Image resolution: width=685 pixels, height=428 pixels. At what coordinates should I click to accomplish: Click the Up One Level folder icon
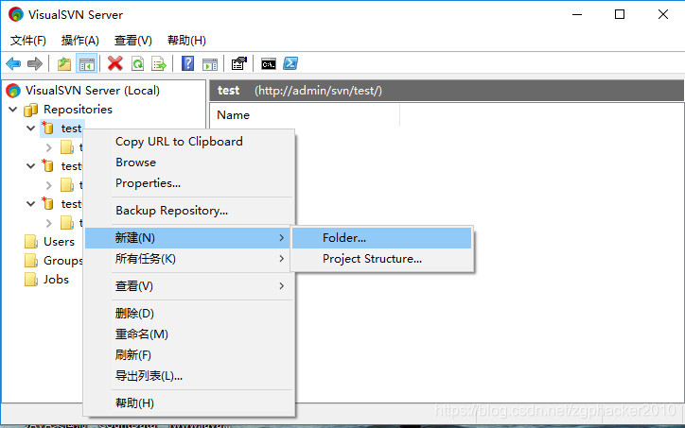point(64,63)
